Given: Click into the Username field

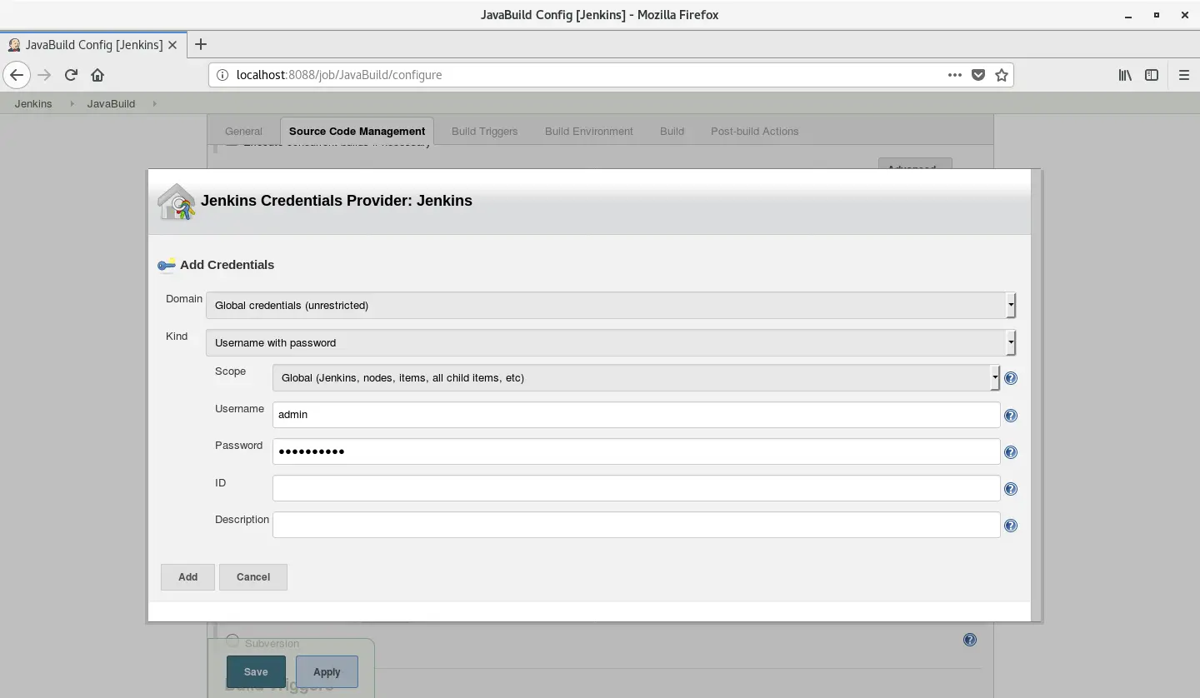Looking at the screenshot, I should [636, 414].
